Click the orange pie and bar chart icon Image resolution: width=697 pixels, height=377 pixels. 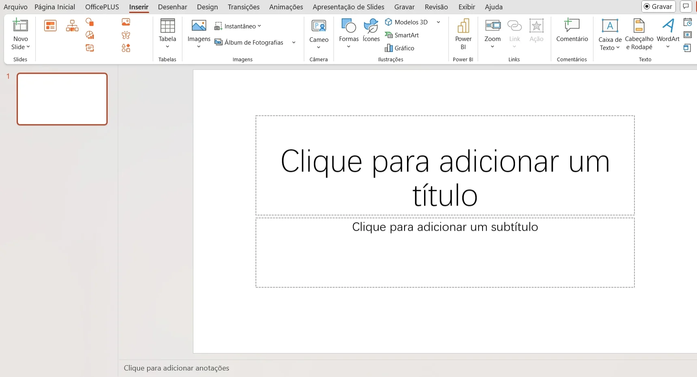pos(90,35)
